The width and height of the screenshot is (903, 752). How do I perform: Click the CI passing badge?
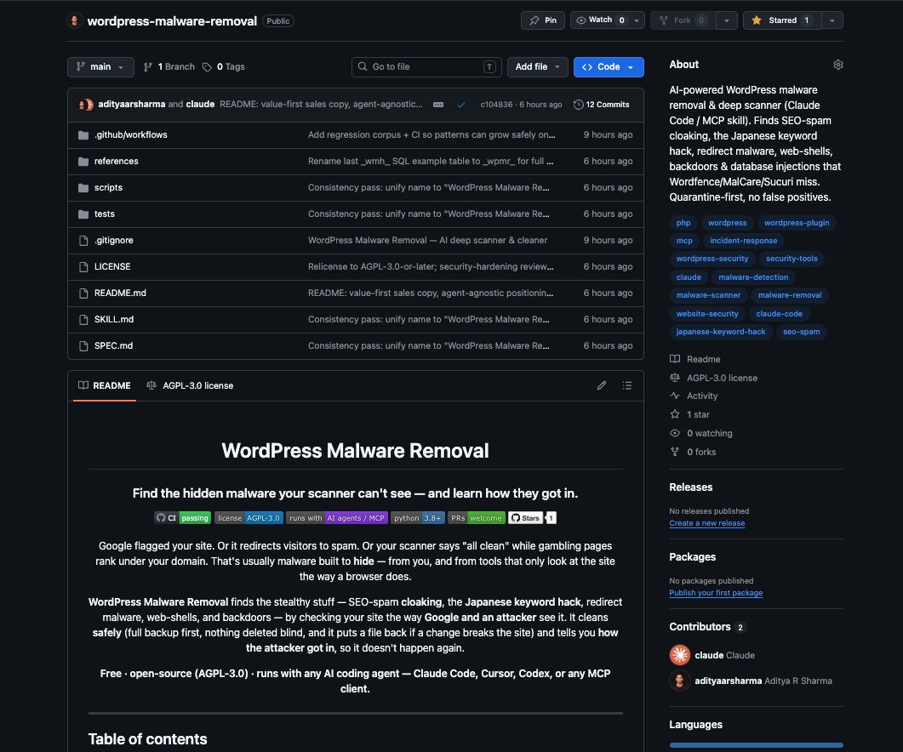pos(183,518)
